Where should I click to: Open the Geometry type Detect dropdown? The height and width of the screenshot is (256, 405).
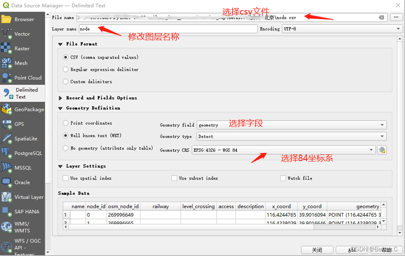coord(292,136)
